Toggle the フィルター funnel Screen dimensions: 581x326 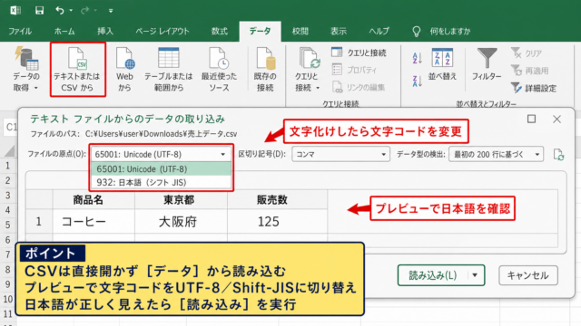click(487, 64)
